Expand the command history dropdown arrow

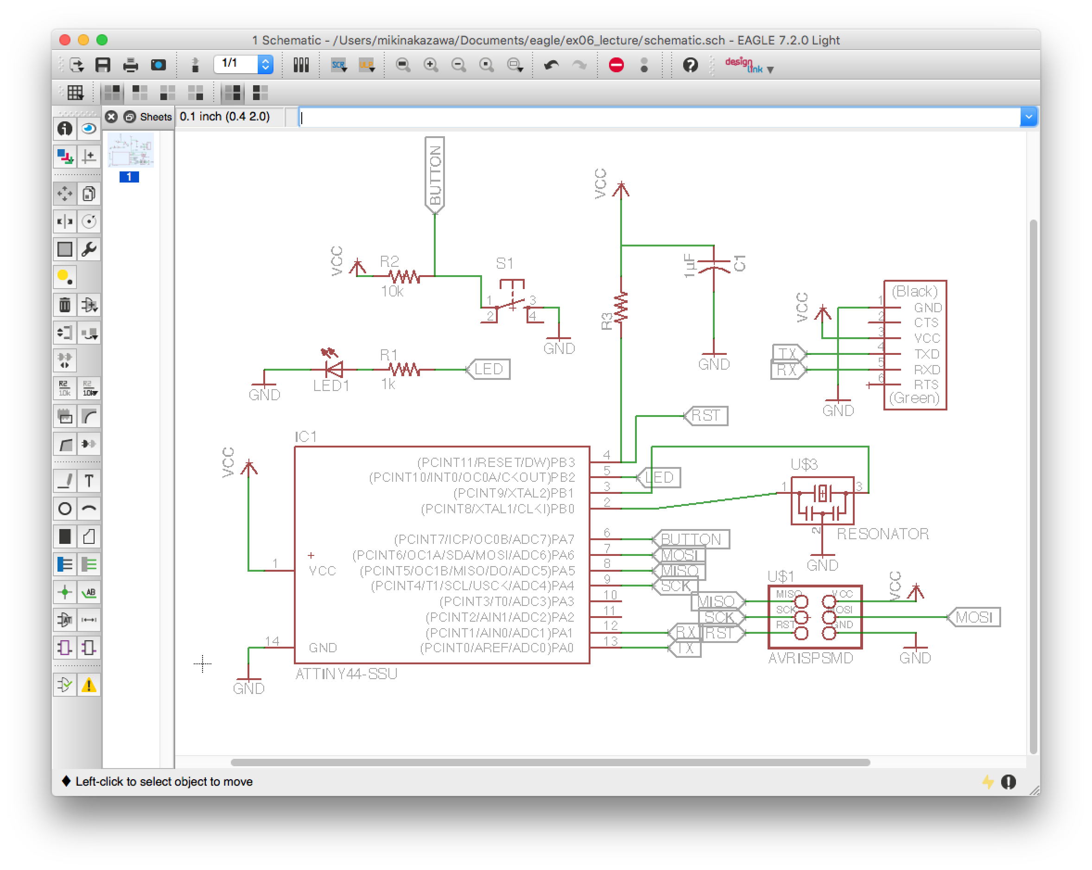[1029, 117]
